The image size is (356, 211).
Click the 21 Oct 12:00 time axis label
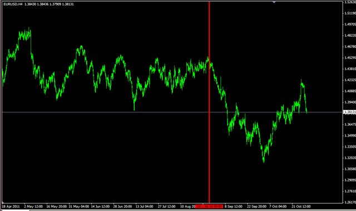click(301, 207)
